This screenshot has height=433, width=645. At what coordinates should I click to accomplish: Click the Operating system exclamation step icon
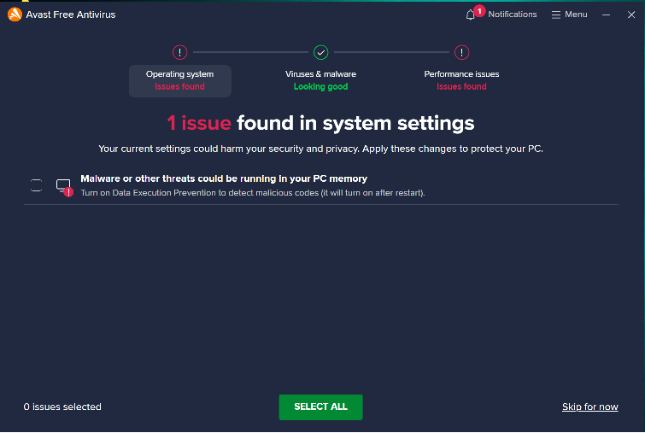pos(179,53)
